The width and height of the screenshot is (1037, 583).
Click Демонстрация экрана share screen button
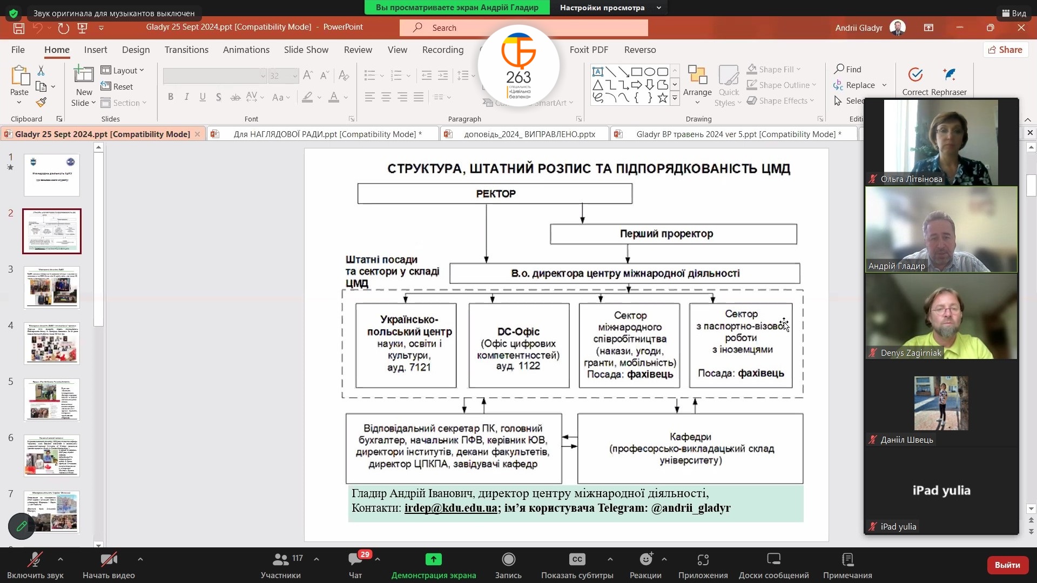click(x=434, y=566)
